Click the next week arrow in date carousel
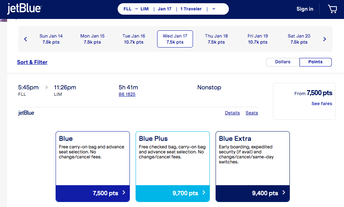This screenshot has height=207, width=344. pyautogui.click(x=325, y=39)
